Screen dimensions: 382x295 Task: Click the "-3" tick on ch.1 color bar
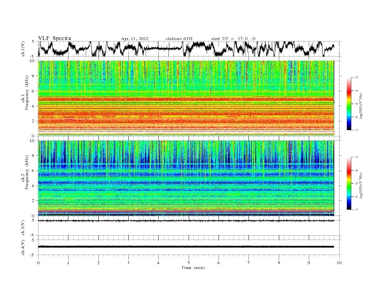(356, 77)
